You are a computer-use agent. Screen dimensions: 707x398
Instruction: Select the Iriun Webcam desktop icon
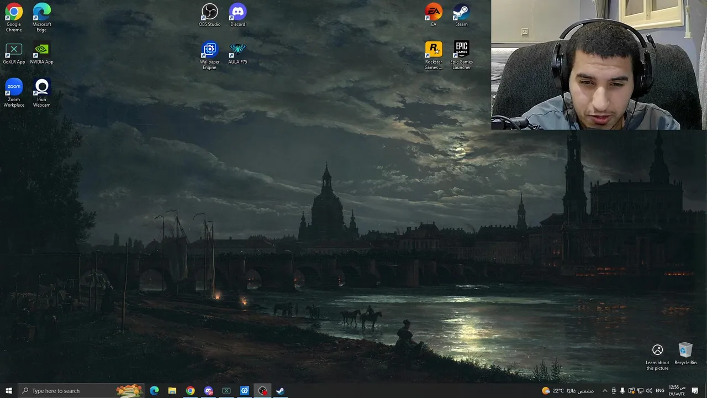pos(41,93)
